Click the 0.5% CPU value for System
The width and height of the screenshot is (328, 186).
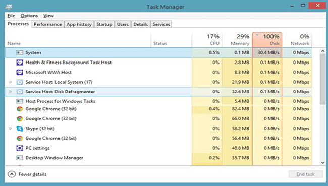pyautogui.click(x=214, y=52)
